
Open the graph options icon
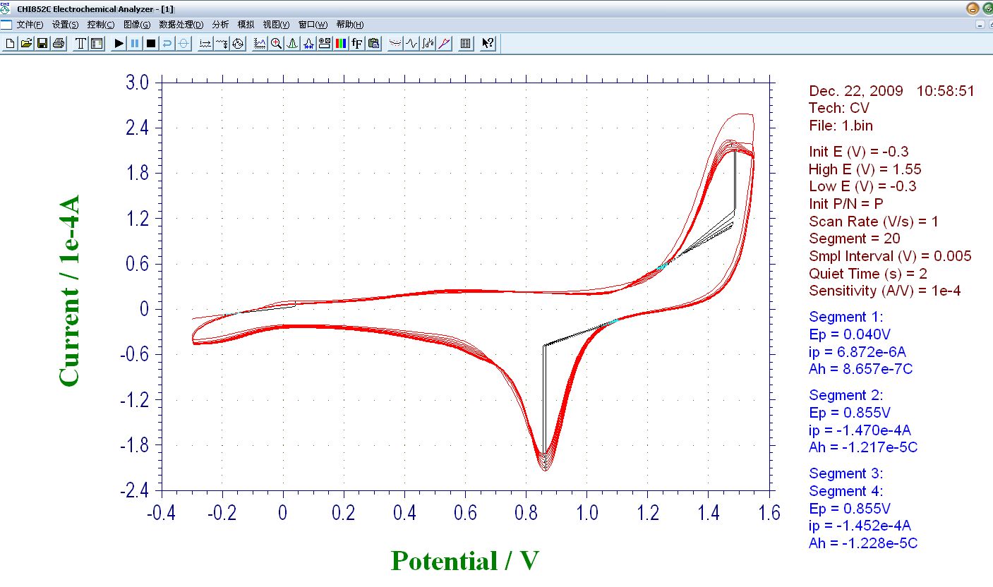pyautogui.click(x=325, y=44)
